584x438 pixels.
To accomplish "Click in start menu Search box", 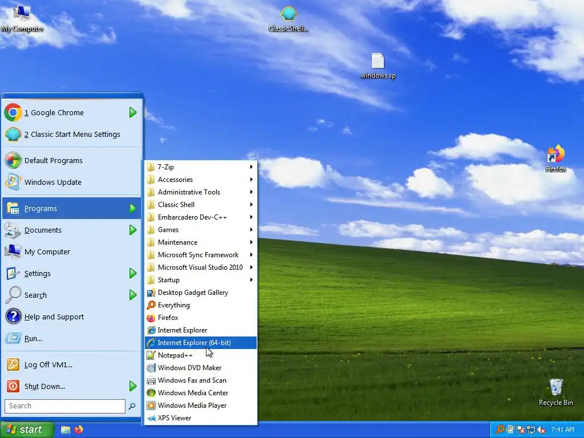I will point(65,406).
